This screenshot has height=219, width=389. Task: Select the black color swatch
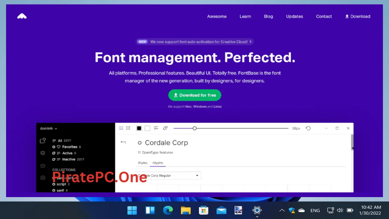[139, 128]
